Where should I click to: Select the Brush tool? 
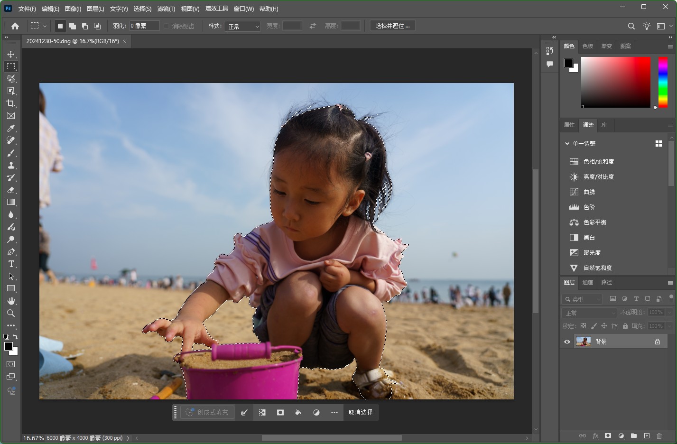tap(11, 153)
